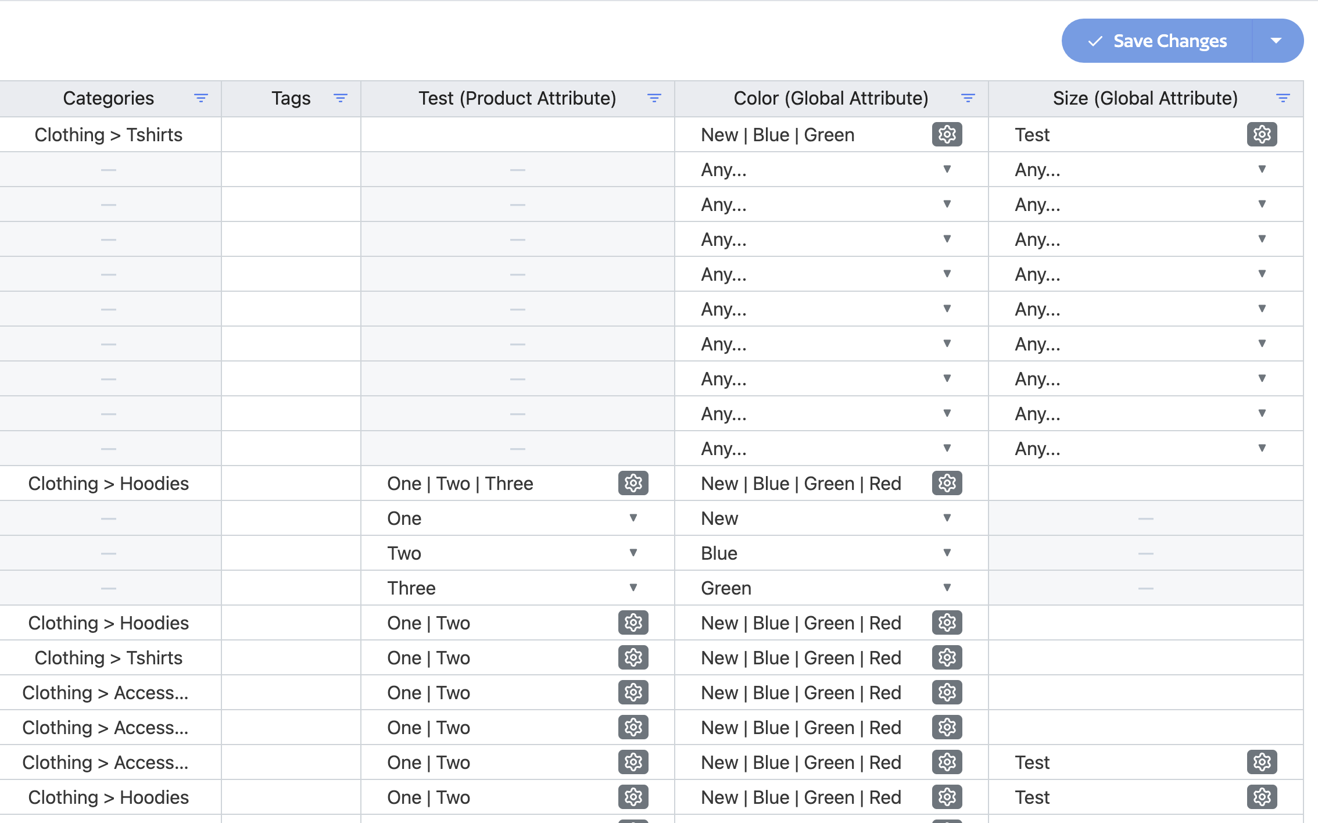The width and height of the screenshot is (1318, 823).
Task: Click Size gear in Access row showing Test
Action: 1262,762
